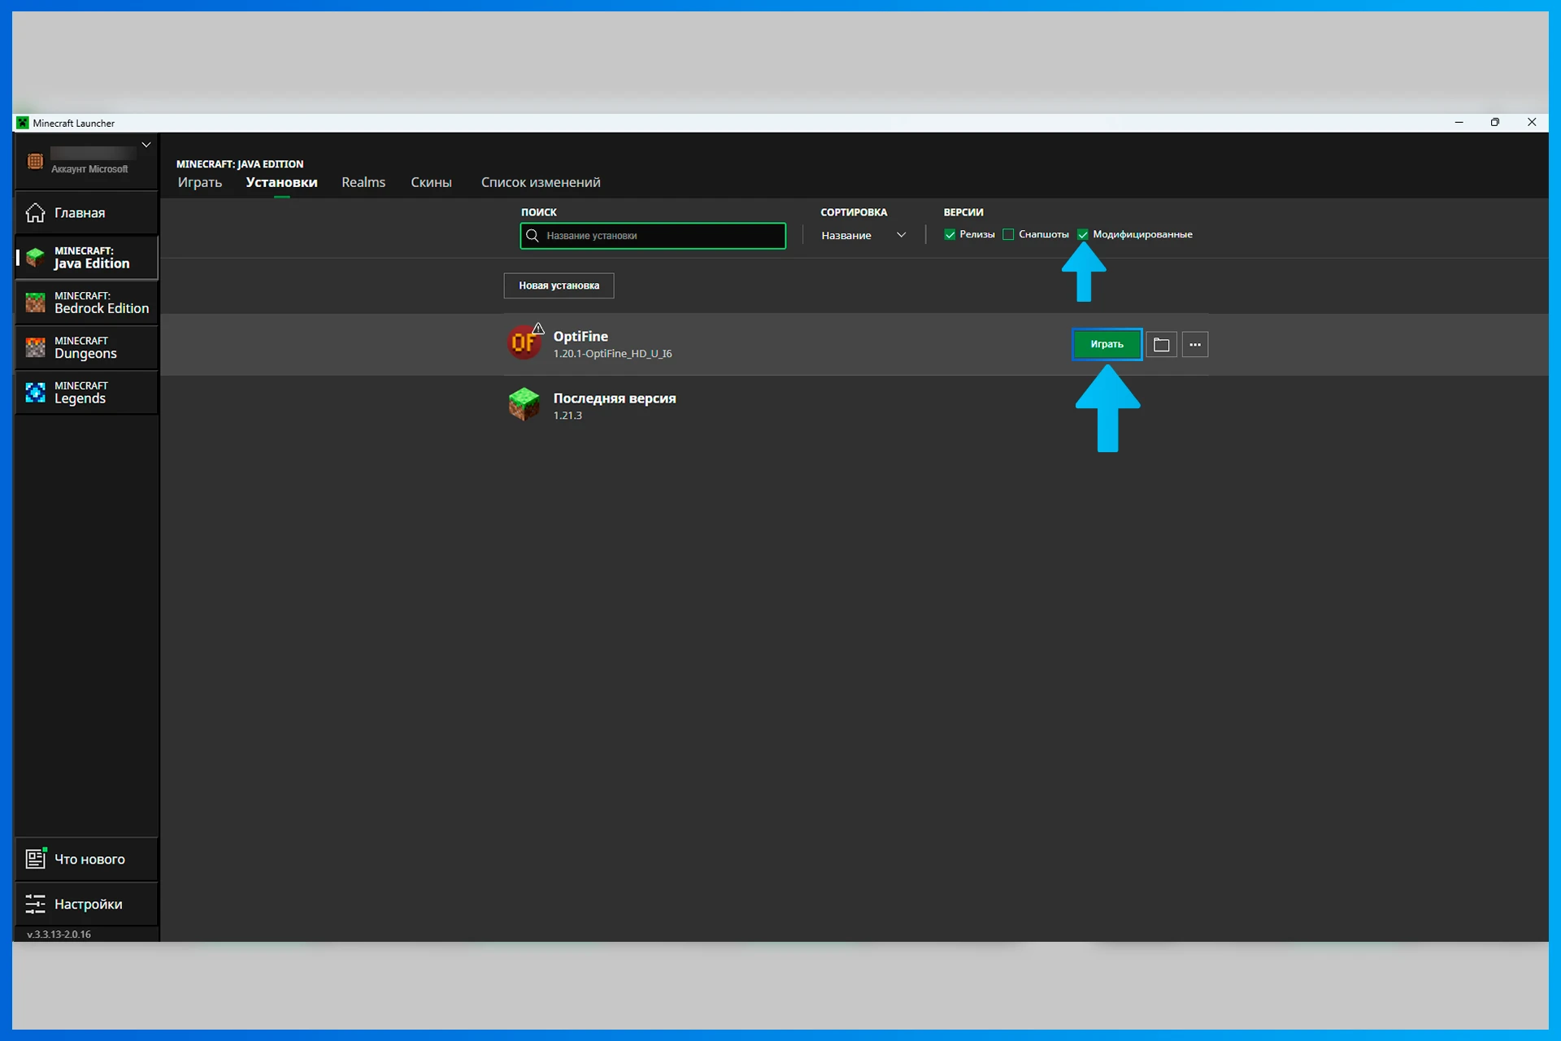
Task: Open Minecraft Bedrock Edition in sidebar
Action: pos(86,303)
